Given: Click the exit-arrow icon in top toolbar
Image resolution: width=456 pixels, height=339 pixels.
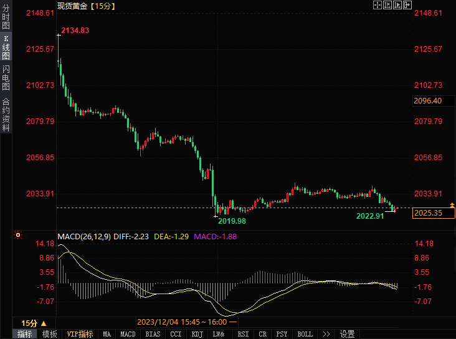Looking at the screenshot, I should click(x=407, y=5).
